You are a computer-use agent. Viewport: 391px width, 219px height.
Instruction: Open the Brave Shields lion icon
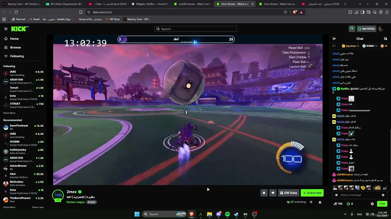tap(294, 12)
